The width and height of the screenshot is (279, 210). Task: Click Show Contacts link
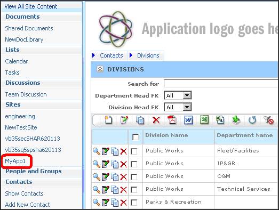pos(24,193)
